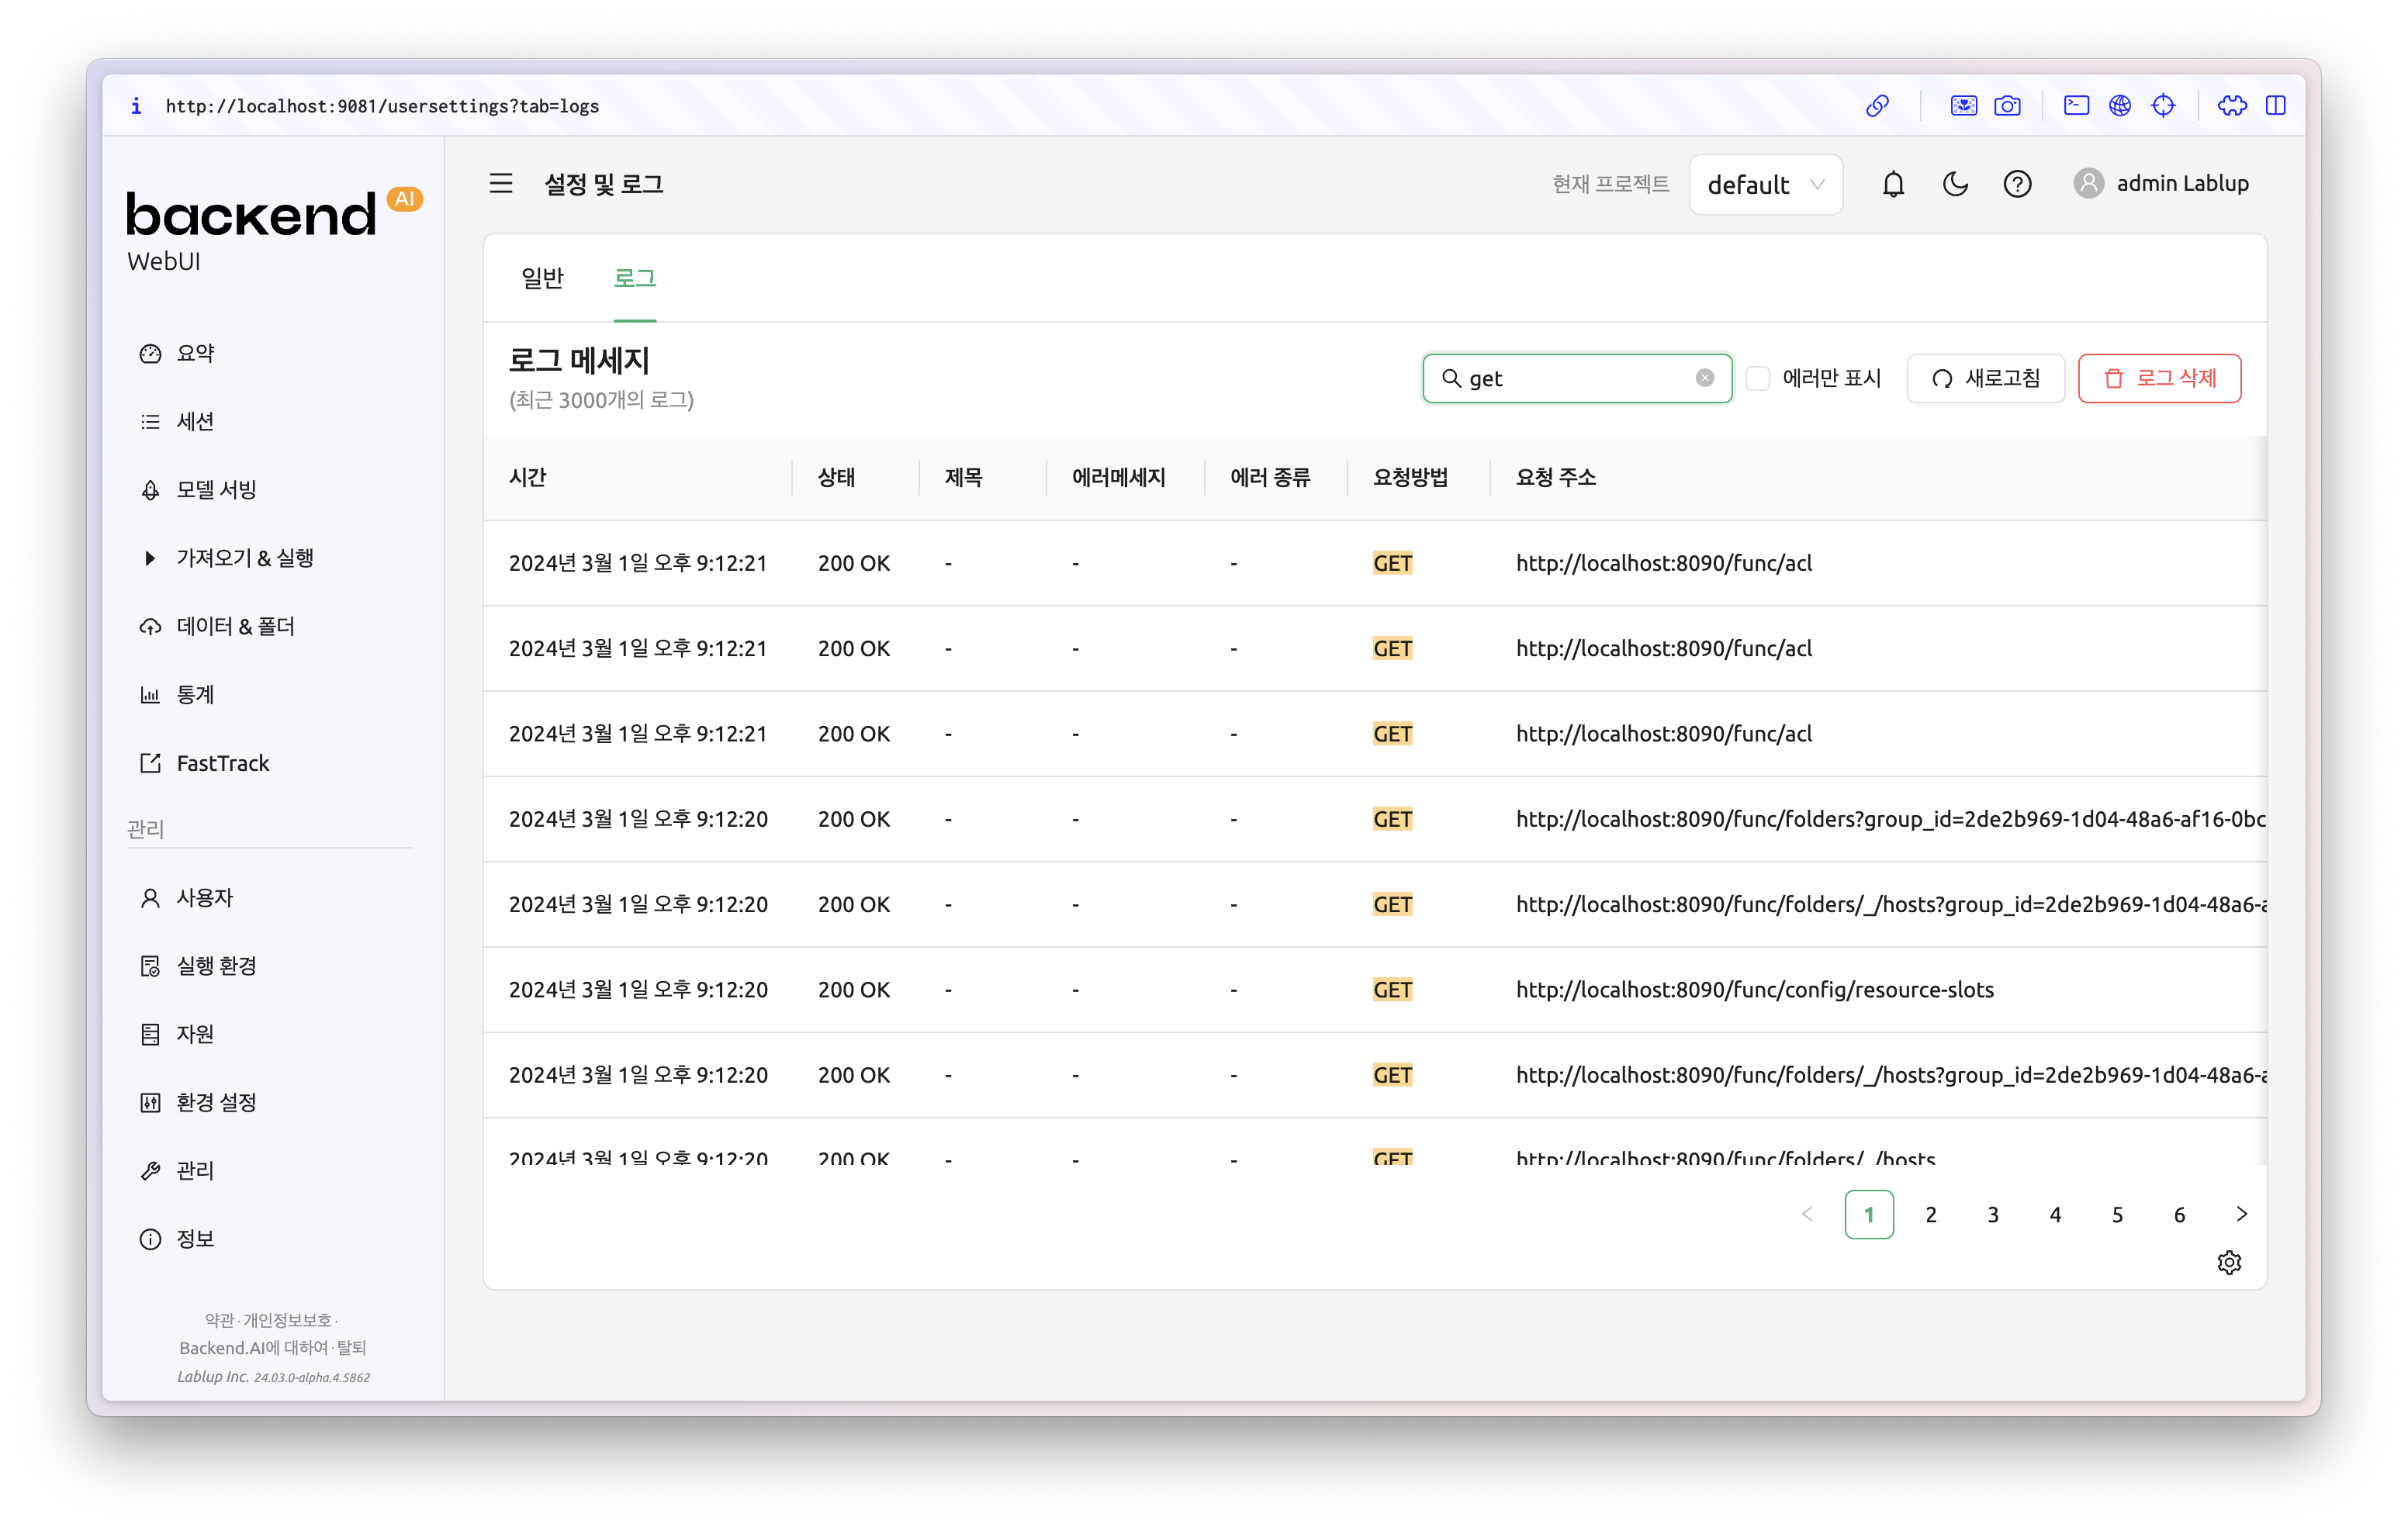Open the default project dropdown
Image resolution: width=2408 pixels, height=1531 pixels.
(x=1765, y=184)
